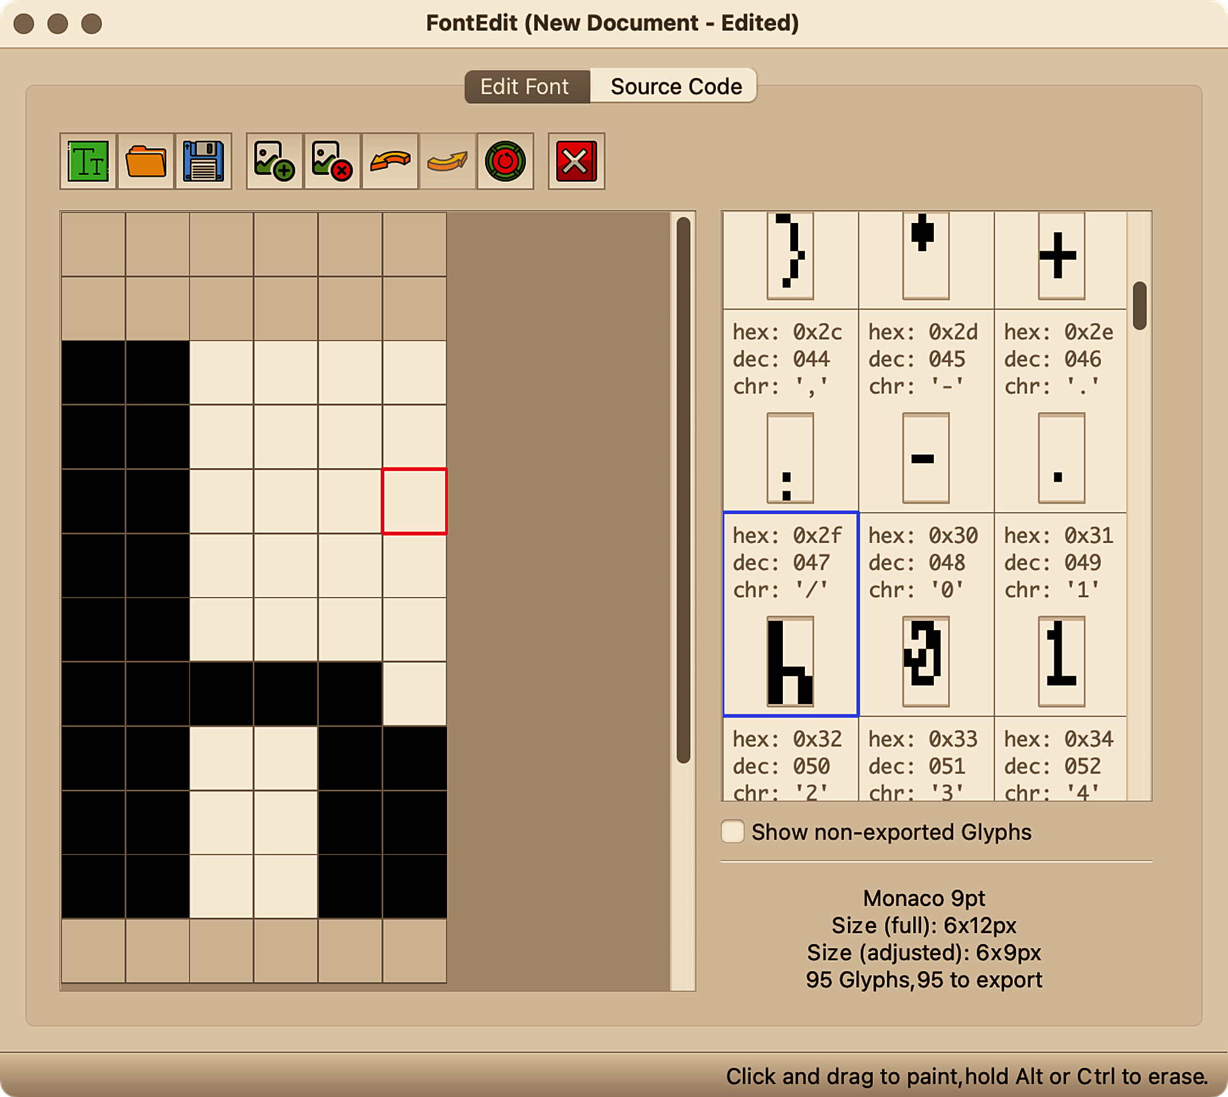The image size is (1228, 1097).
Task: Paint the red-outlined pixel in the editor
Action: point(414,501)
